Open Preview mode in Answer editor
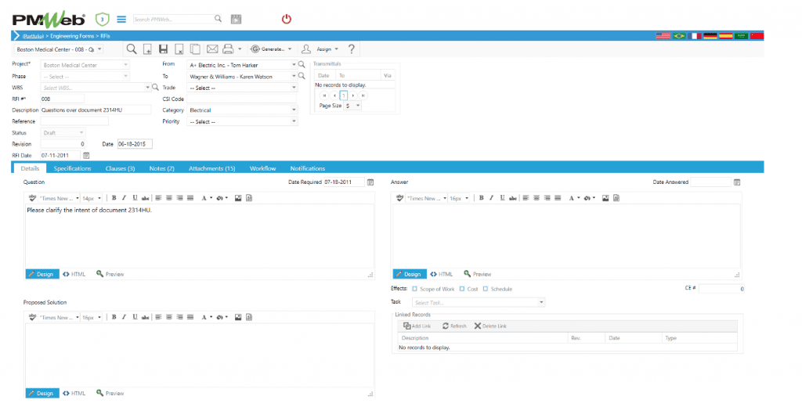The height and width of the screenshot is (407, 802). 478,274
